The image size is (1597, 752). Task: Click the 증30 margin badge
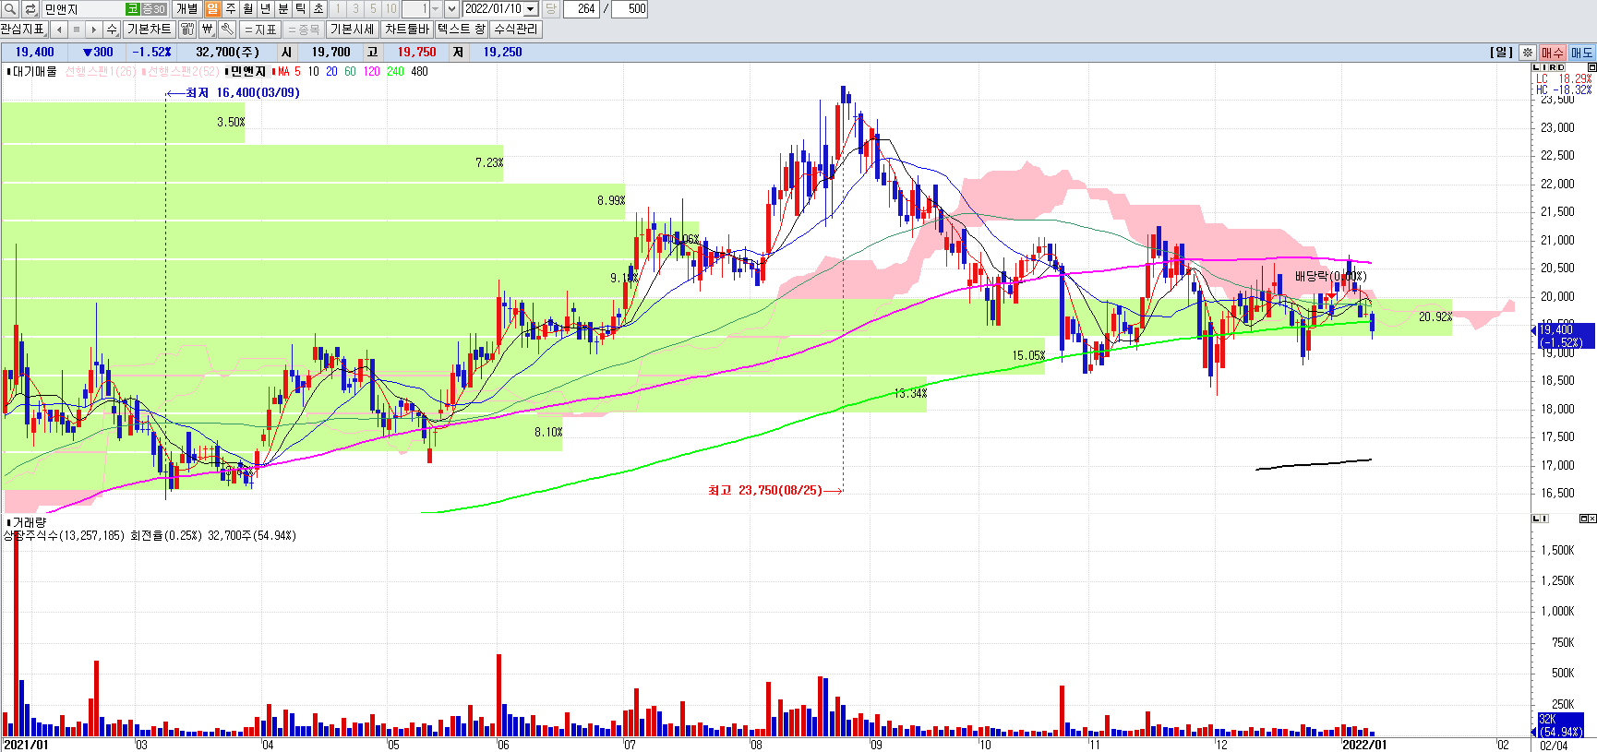pyautogui.click(x=153, y=9)
